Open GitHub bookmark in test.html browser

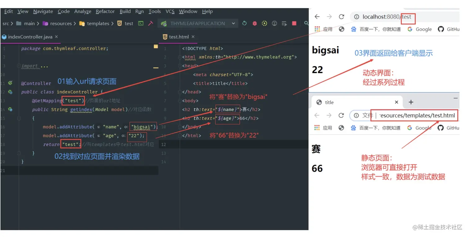[x=448, y=128]
